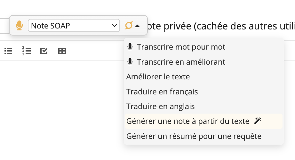Insert a bulleted list
The height and width of the screenshot is (160, 295).
[x=8, y=51]
